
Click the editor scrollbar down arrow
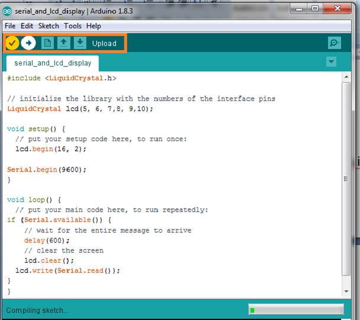(x=346, y=292)
